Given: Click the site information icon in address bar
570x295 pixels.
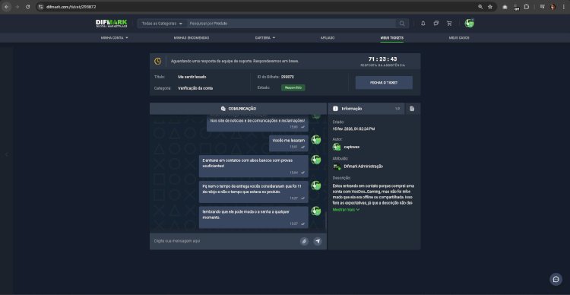Looking at the screenshot, I should coord(41,7).
